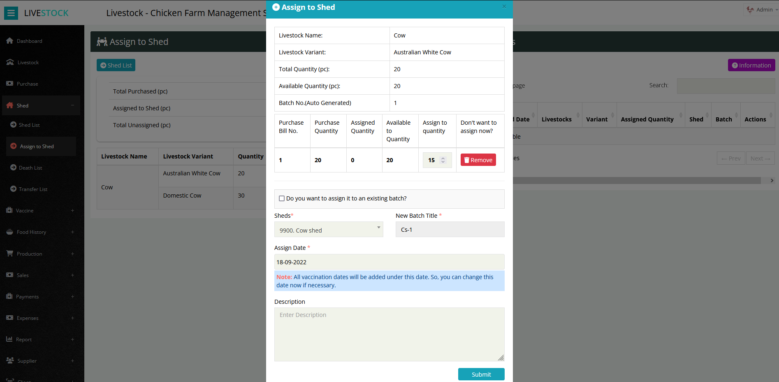779x382 pixels.
Task: Open the hamburger navigation menu
Action: coord(11,13)
